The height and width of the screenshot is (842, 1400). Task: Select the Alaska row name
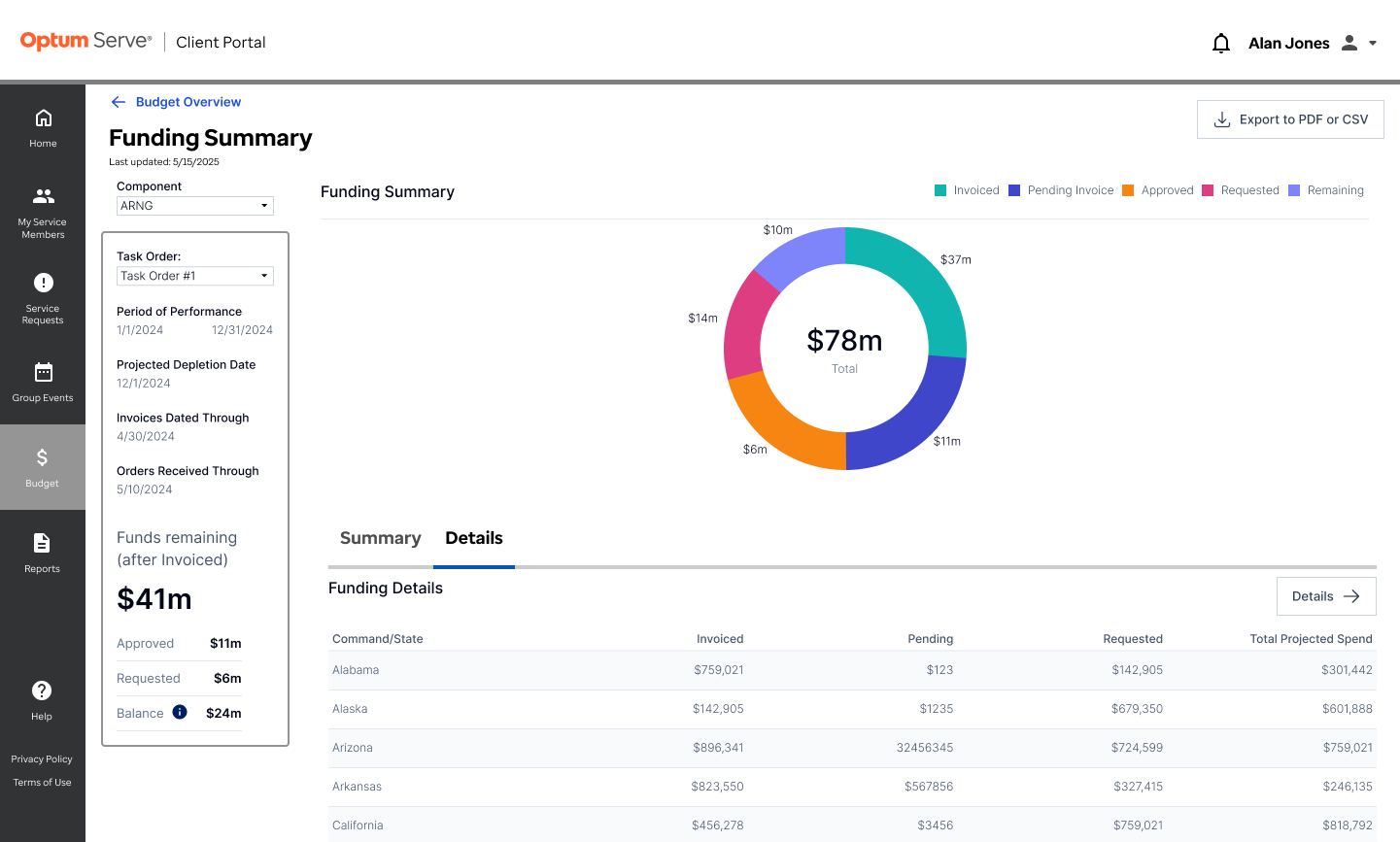350,709
